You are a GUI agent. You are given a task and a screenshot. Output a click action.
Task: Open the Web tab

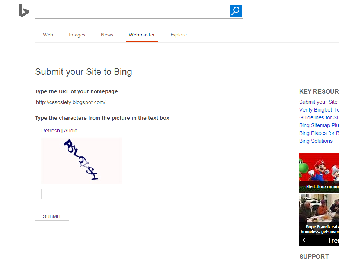[x=48, y=35]
